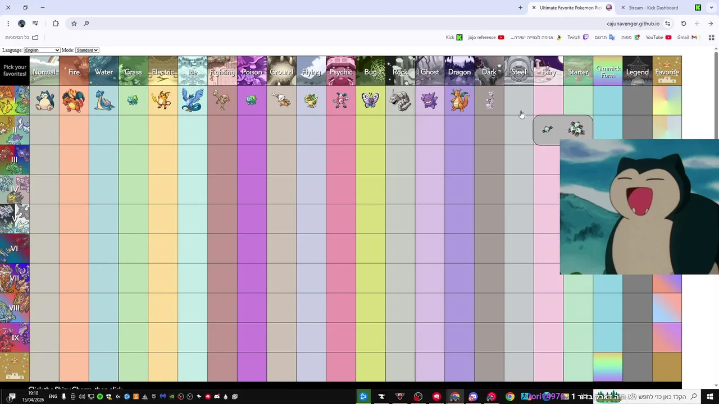Select the Articuno sprite in Ice column
Viewport: 719px width, 404px height.
193,100
